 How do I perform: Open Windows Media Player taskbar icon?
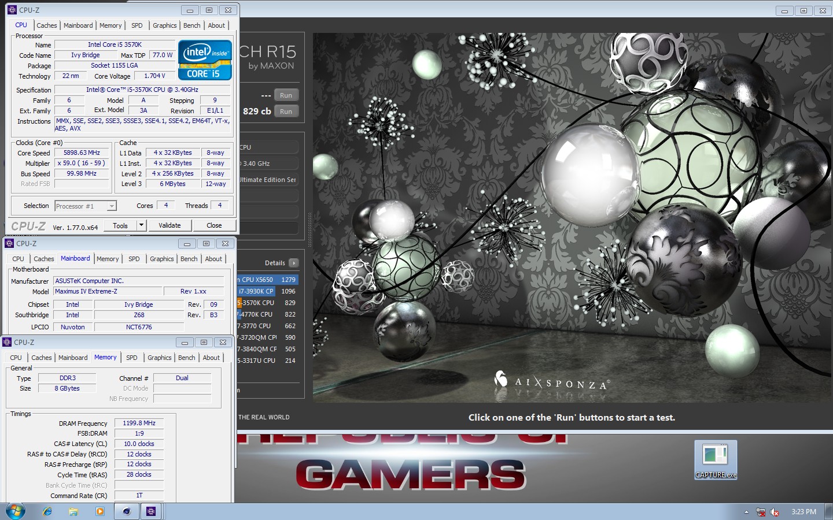[x=100, y=511]
